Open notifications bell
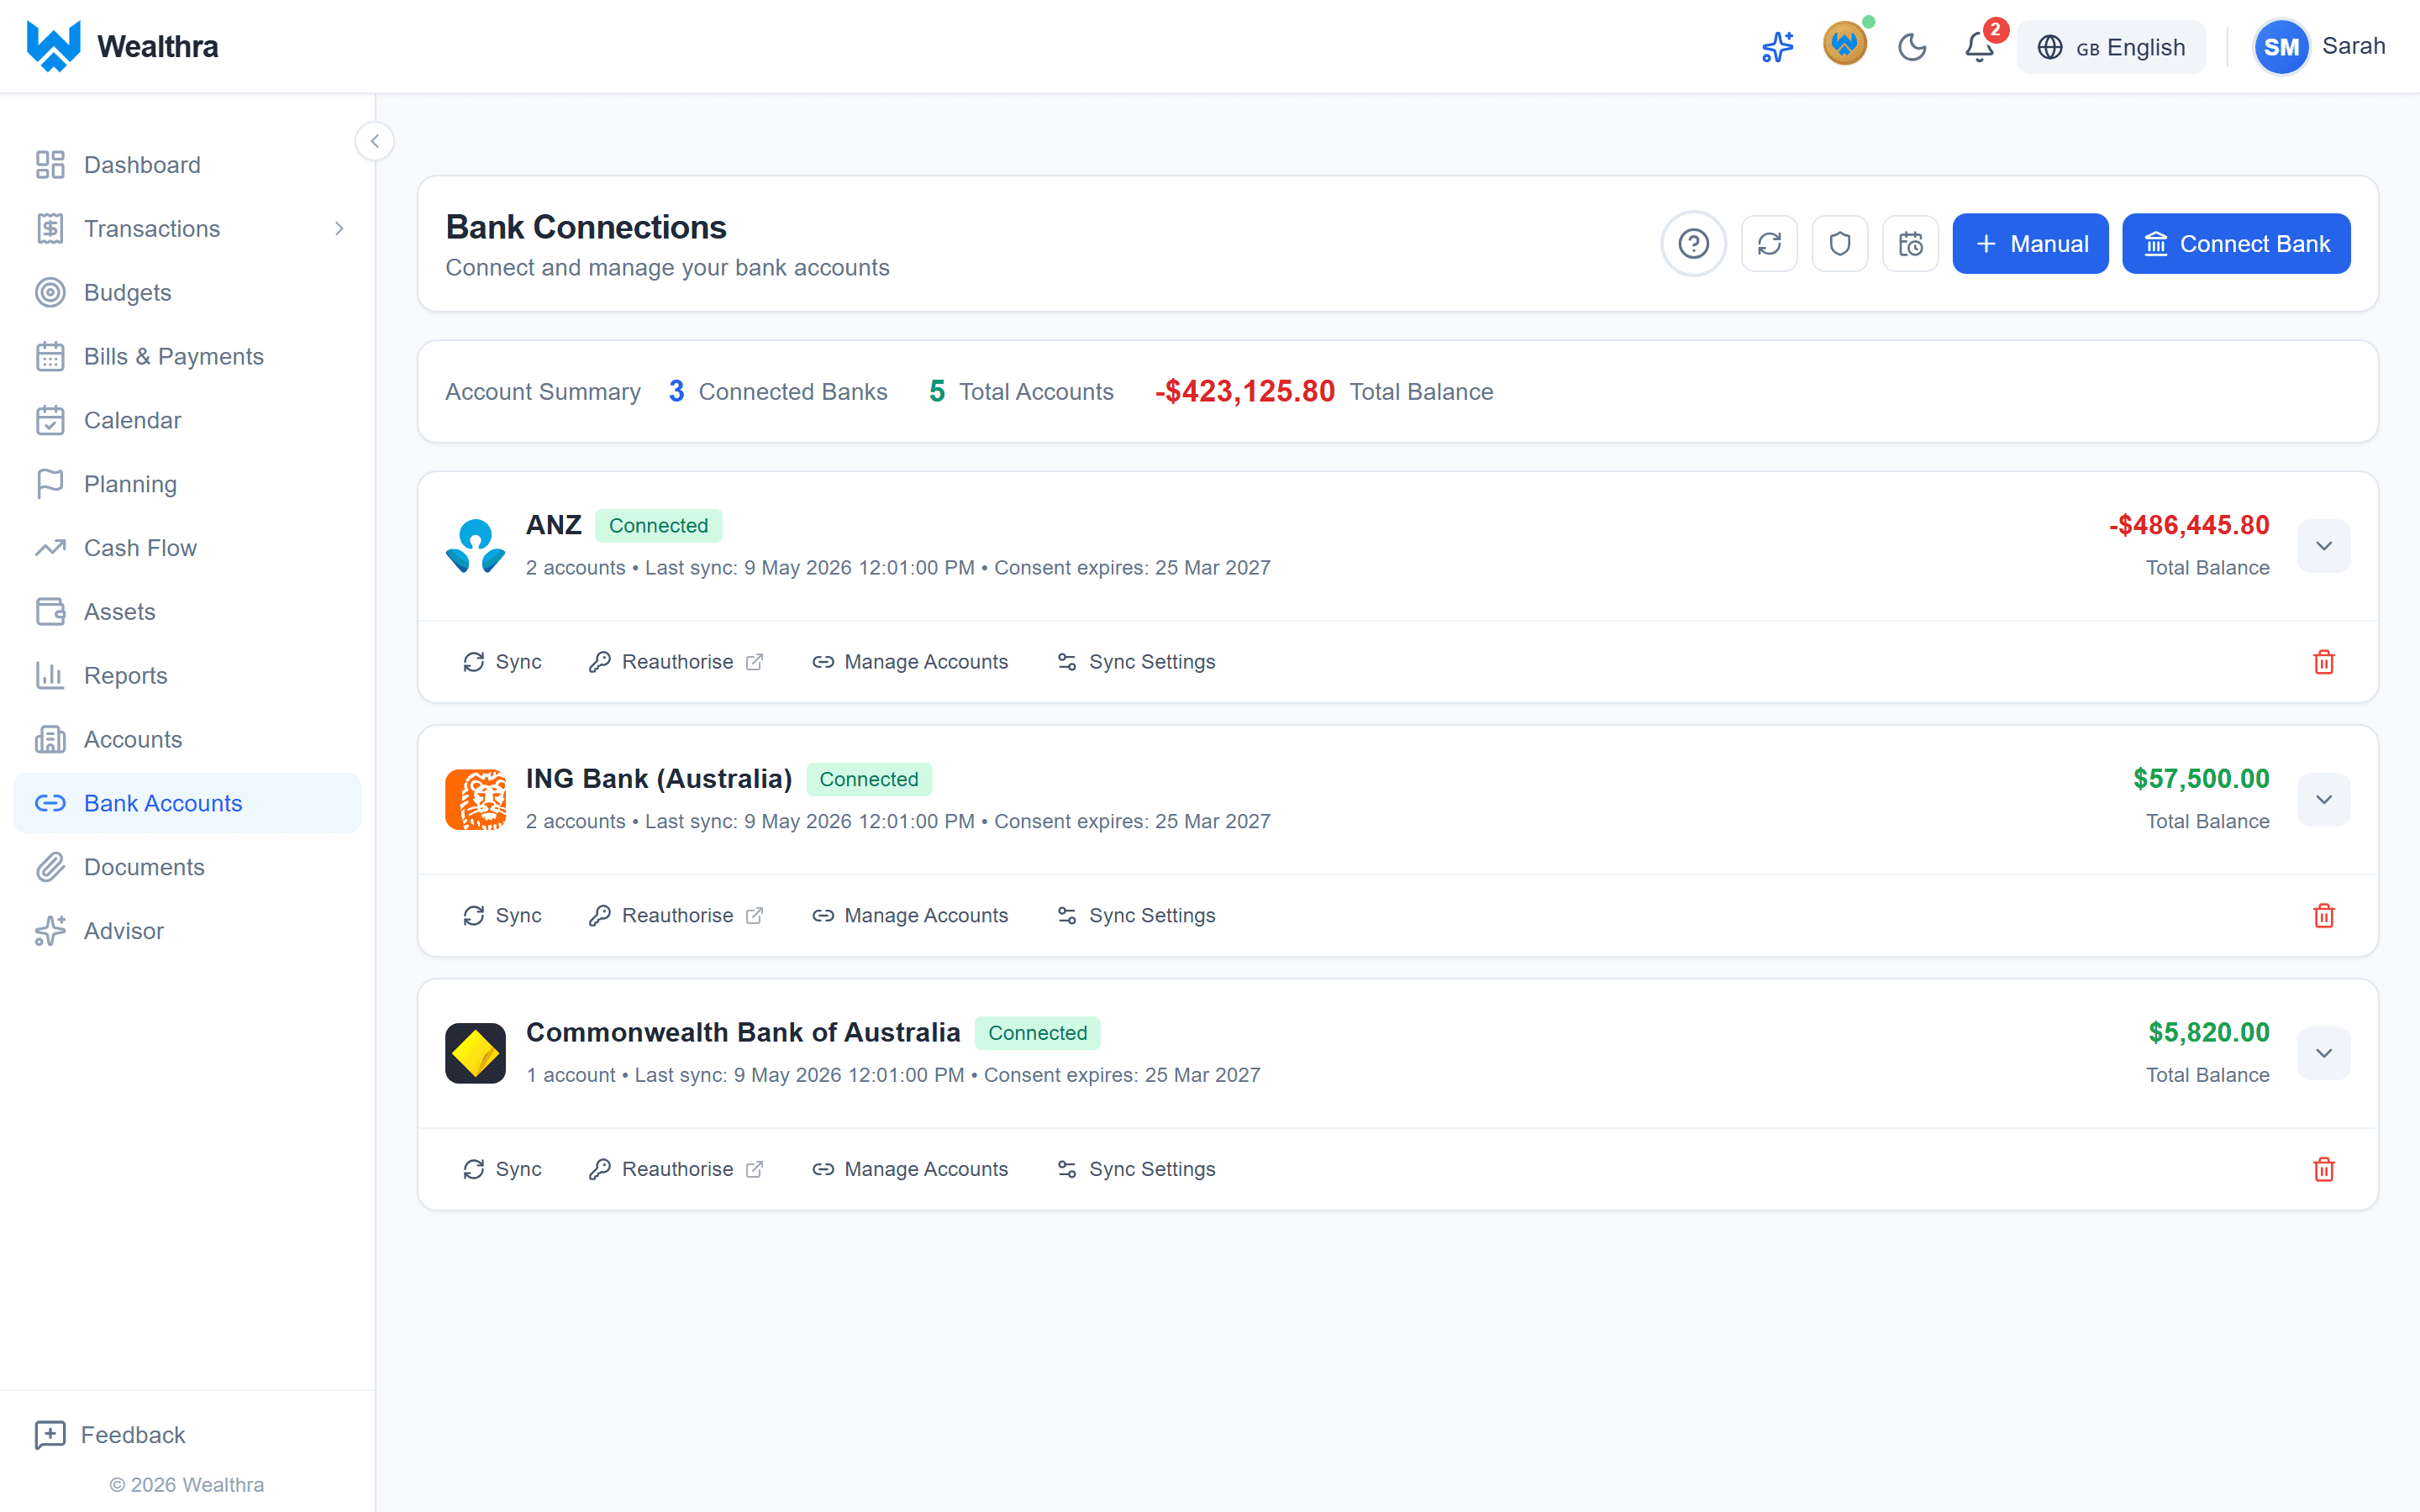The width and height of the screenshot is (2420, 1512). 1979,47
